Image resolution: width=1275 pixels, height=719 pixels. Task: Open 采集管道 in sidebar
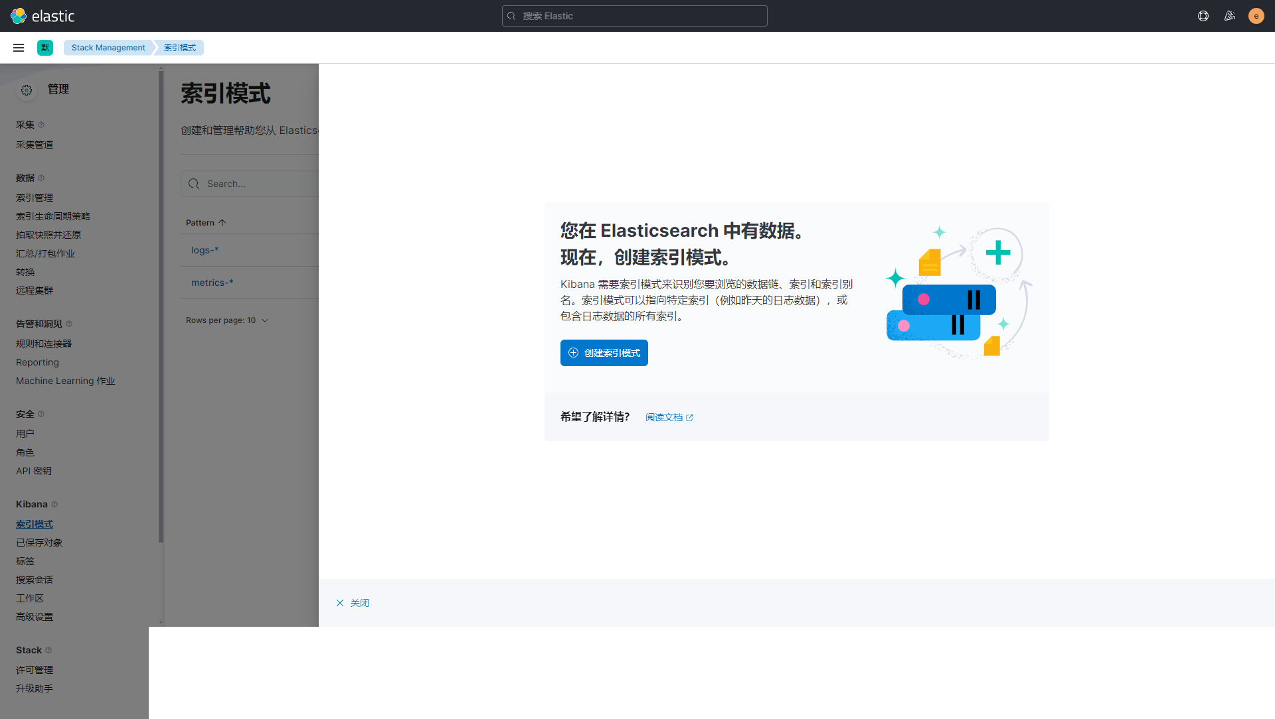tap(35, 145)
